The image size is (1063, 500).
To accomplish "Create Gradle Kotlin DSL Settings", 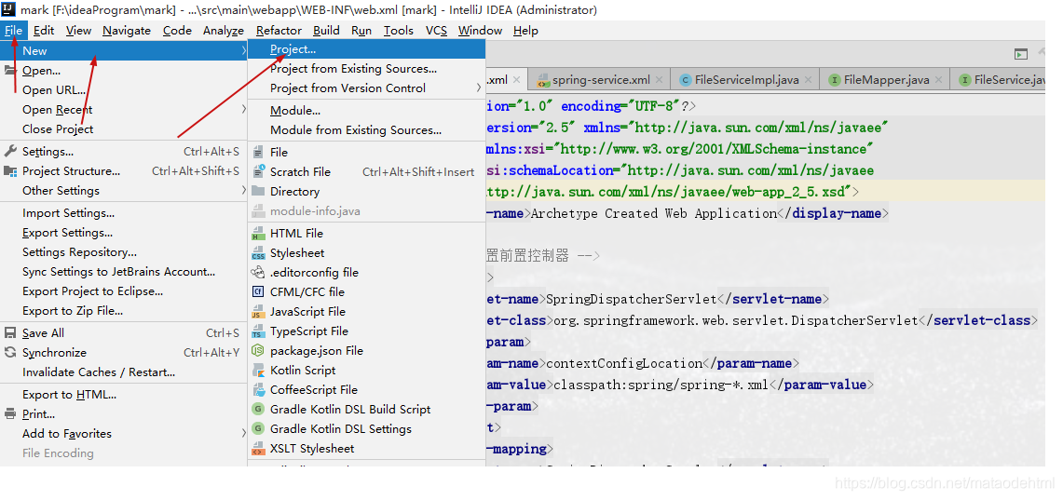I will pyautogui.click(x=367, y=430).
